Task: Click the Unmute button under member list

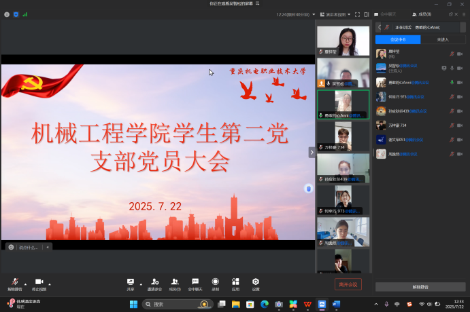Action: point(420,287)
